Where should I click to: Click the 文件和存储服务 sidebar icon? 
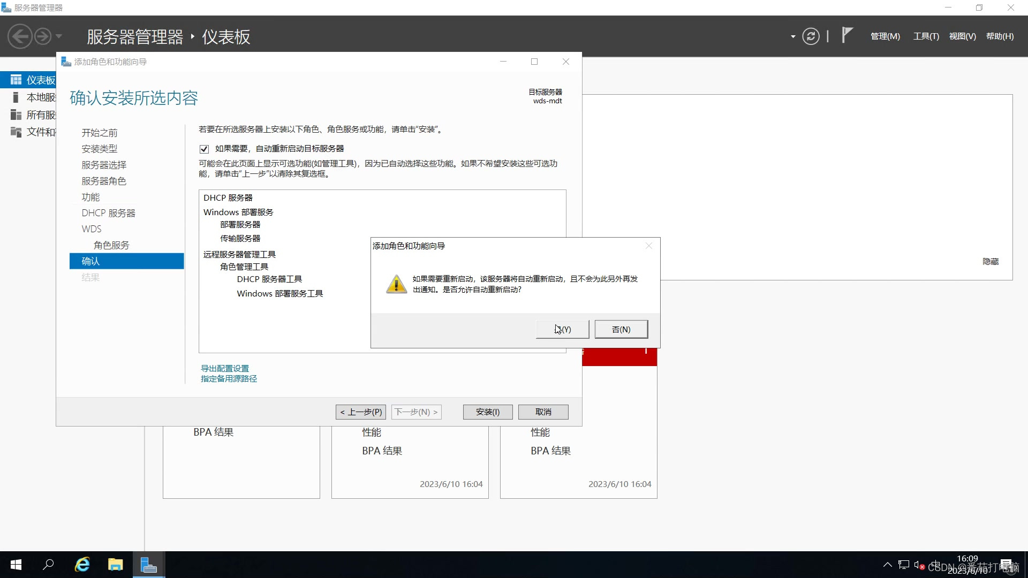16,132
